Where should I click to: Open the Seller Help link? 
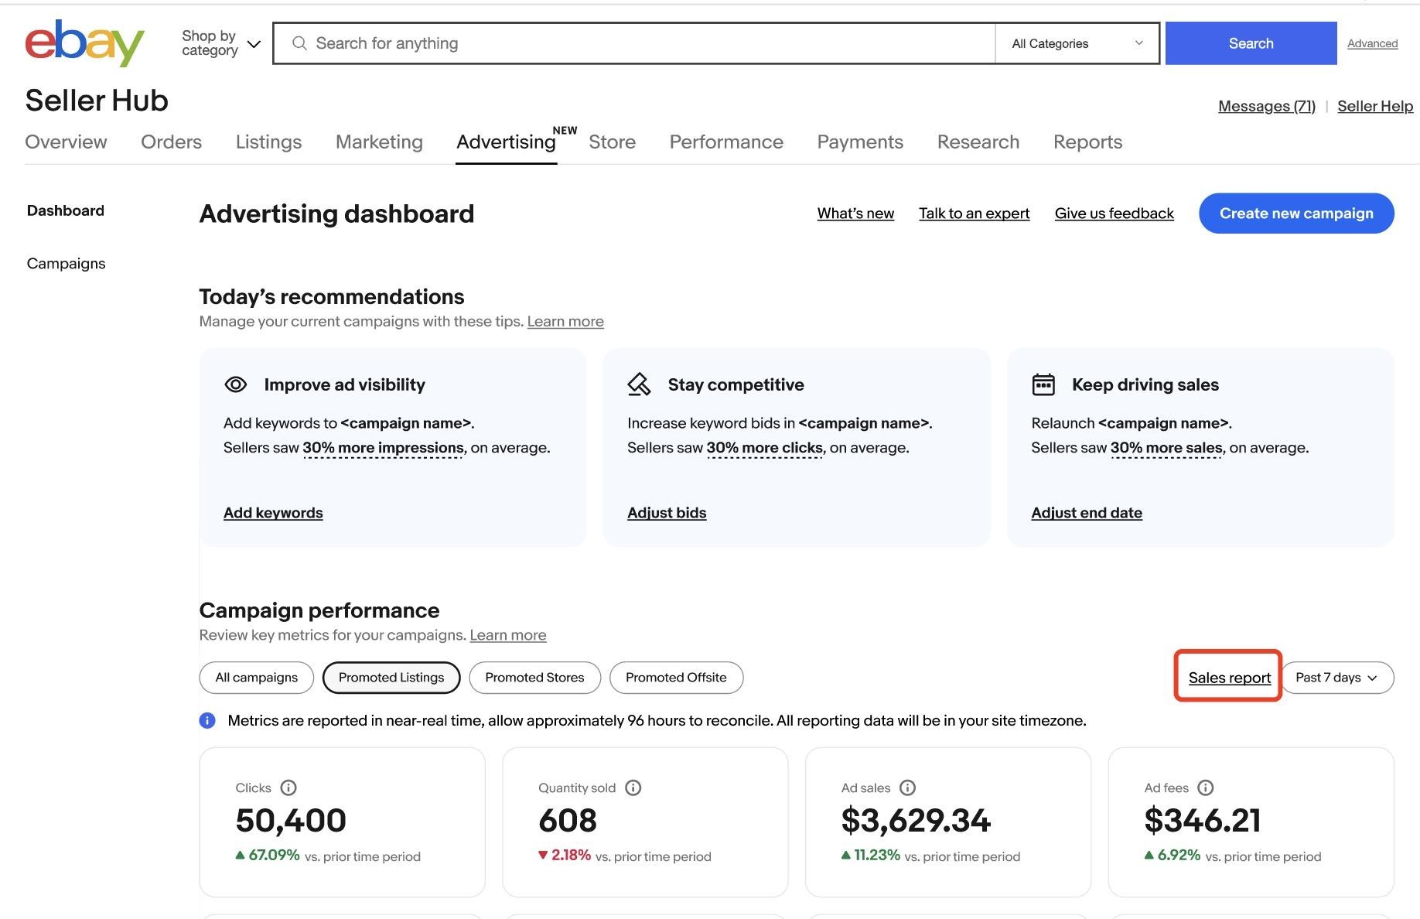pyautogui.click(x=1375, y=106)
